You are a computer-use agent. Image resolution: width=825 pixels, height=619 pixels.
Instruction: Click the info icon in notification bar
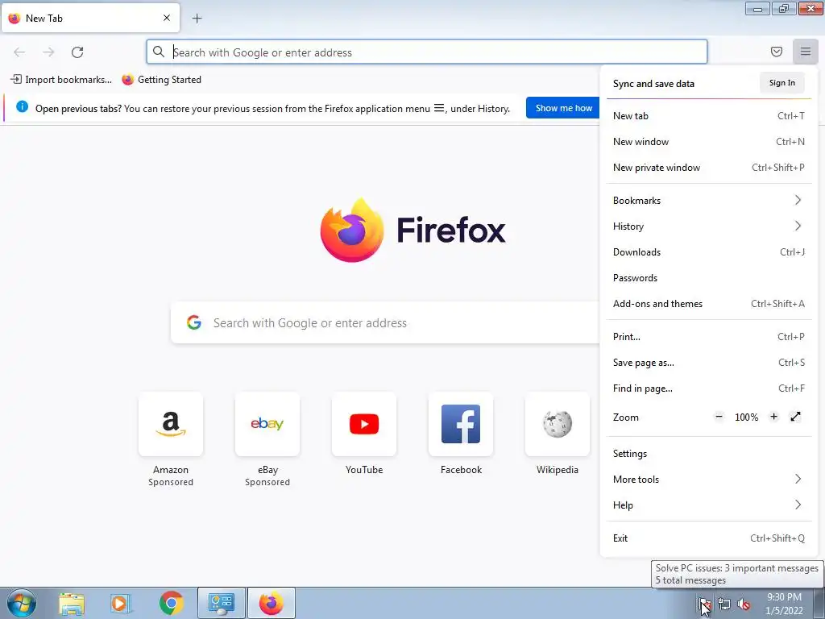(22, 107)
